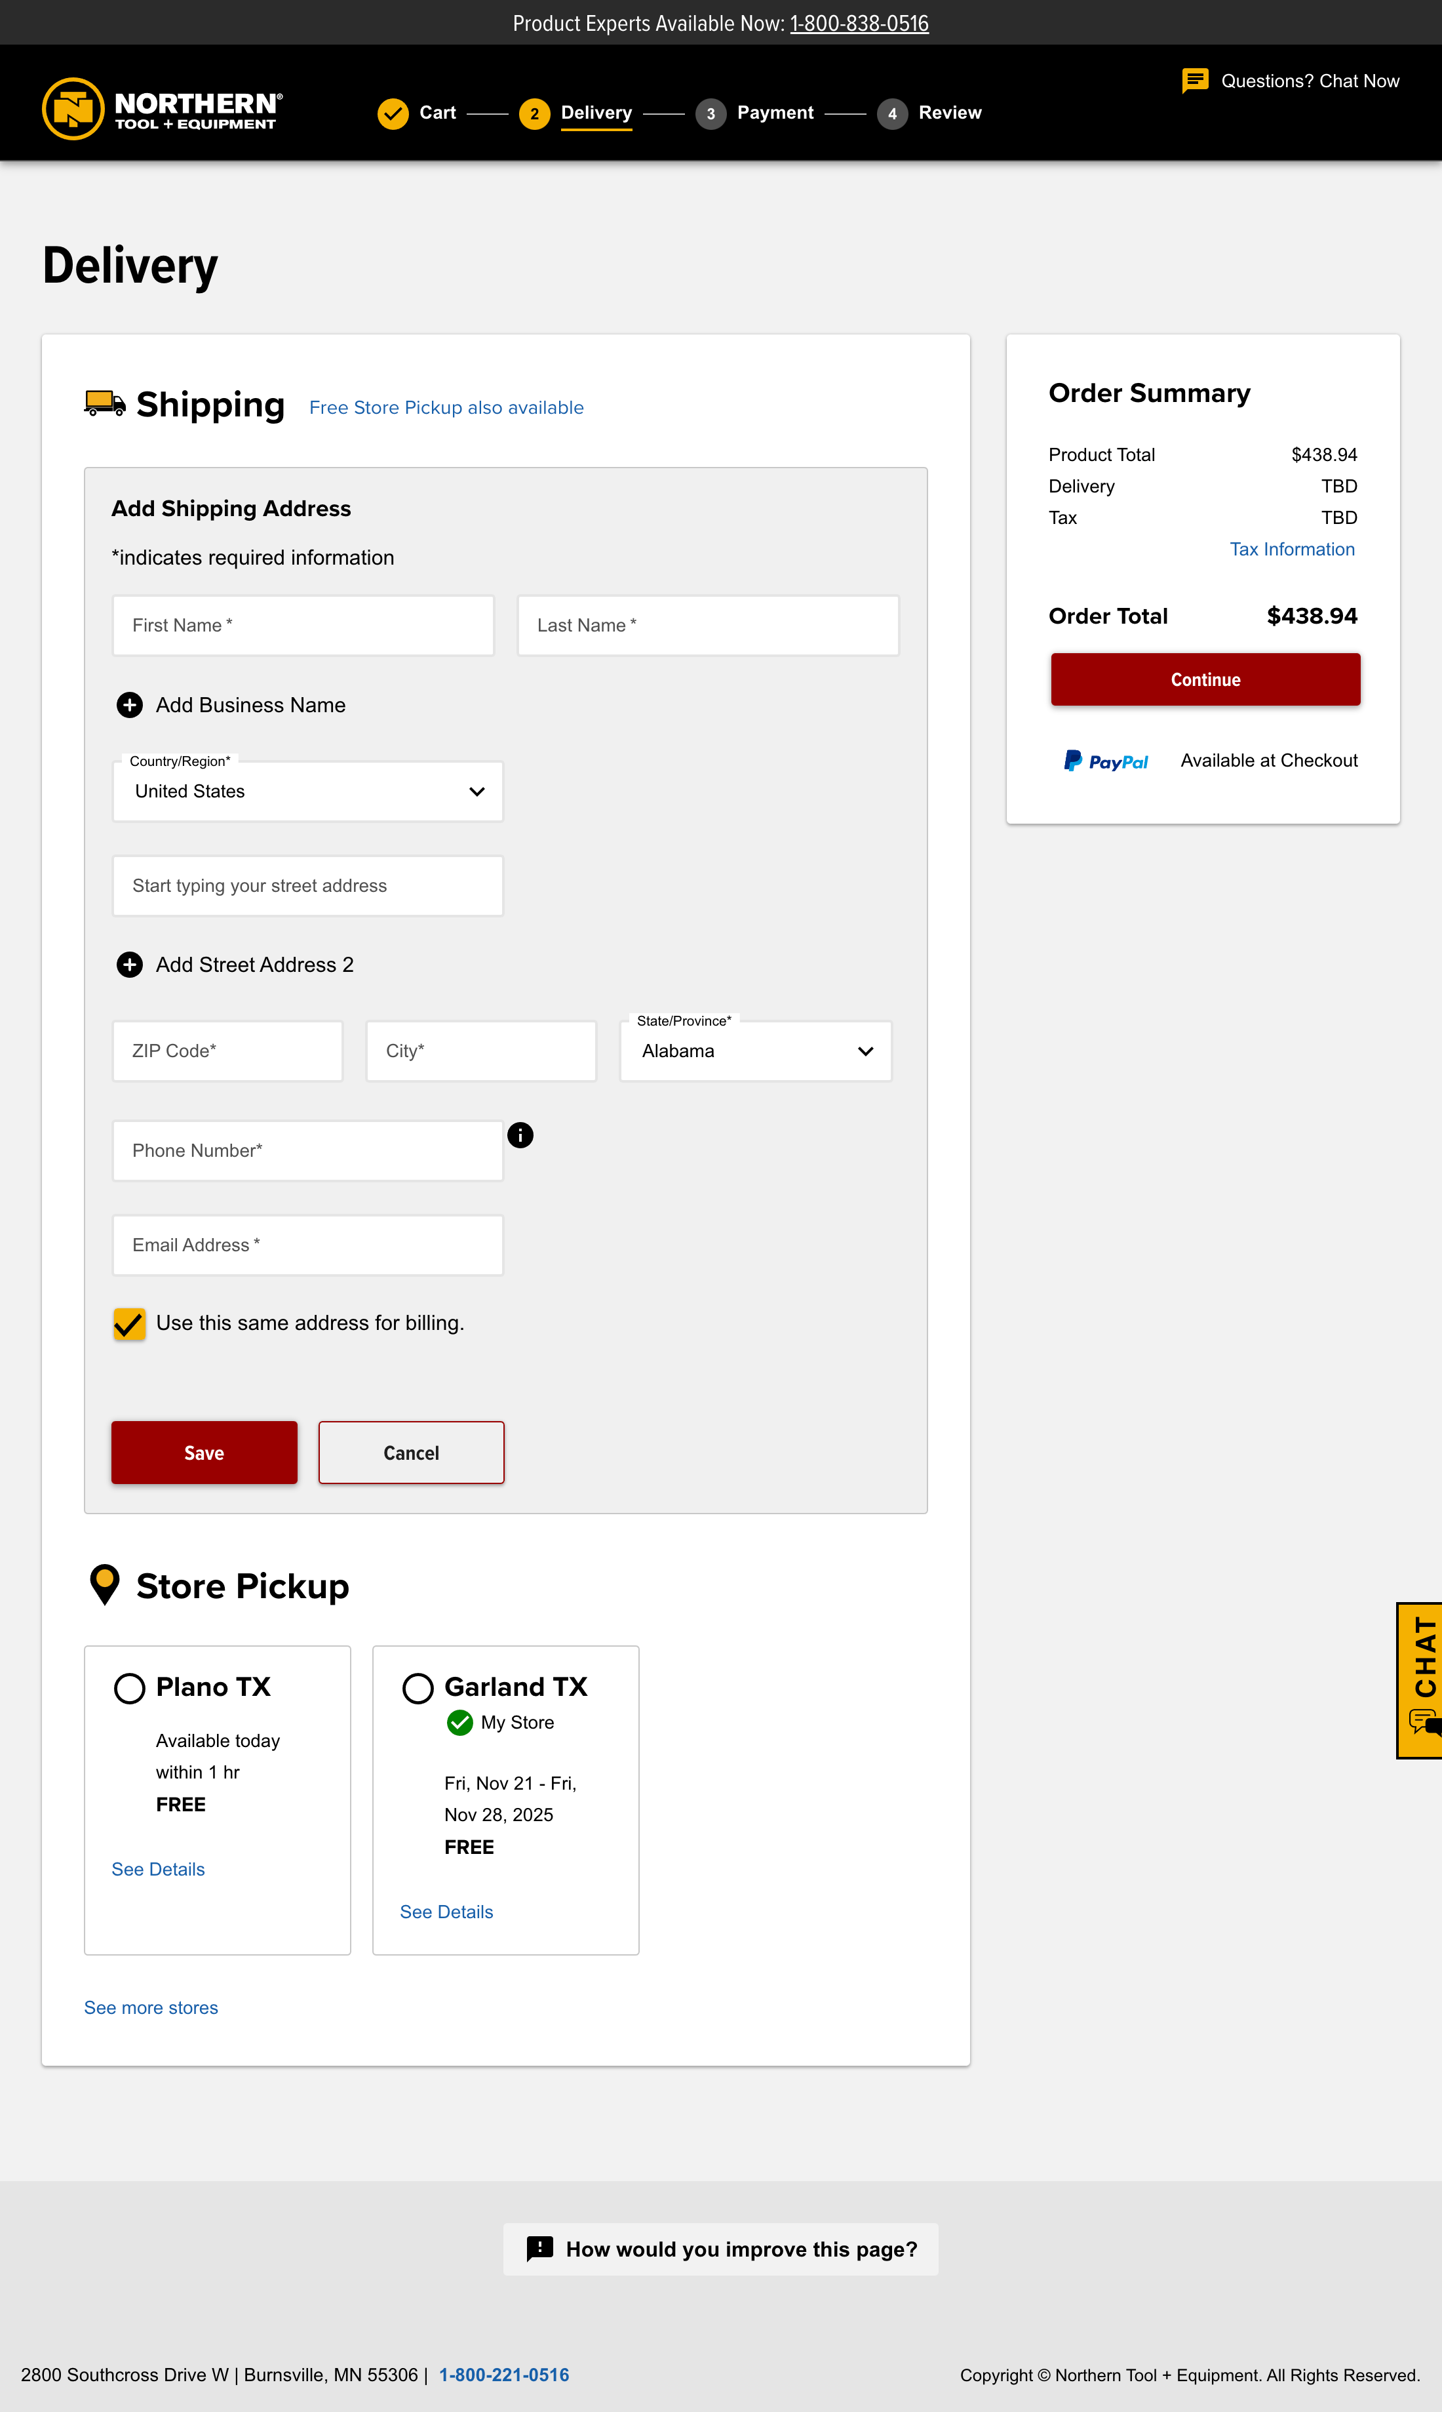Screen dimensions: 1442x2412
Task: Select Plano TX store pickup
Action: pyautogui.click(x=129, y=1688)
